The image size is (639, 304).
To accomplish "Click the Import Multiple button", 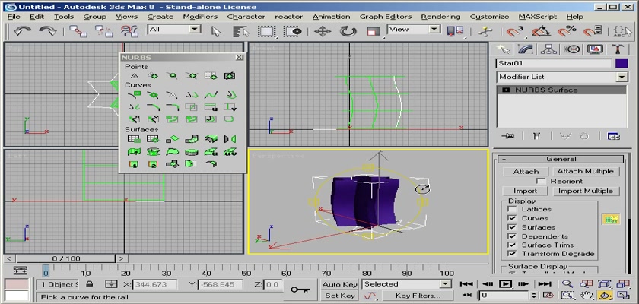I will click(x=585, y=191).
